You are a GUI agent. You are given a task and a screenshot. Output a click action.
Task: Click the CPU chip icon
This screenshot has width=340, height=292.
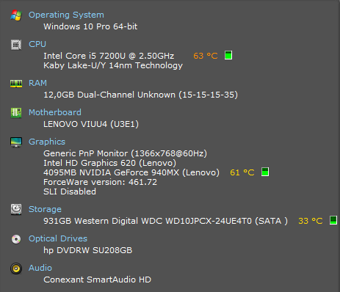(16, 45)
